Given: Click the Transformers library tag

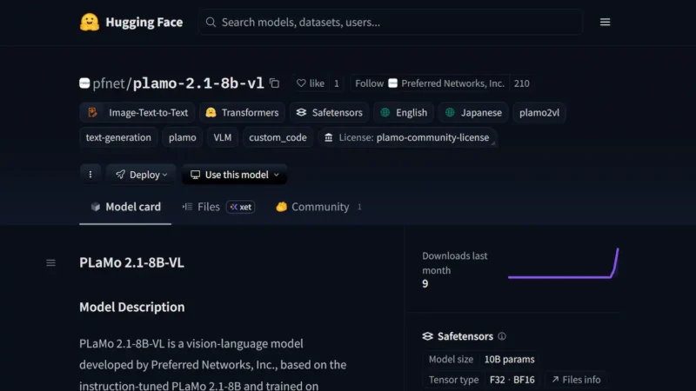Looking at the screenshot, I should coord(242,112).
